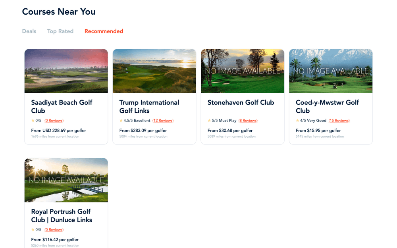Click the star icon beside 5/5 Must Play

(209, 121)
